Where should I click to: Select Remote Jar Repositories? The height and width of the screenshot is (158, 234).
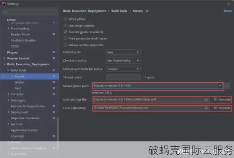tap(28, 106)
